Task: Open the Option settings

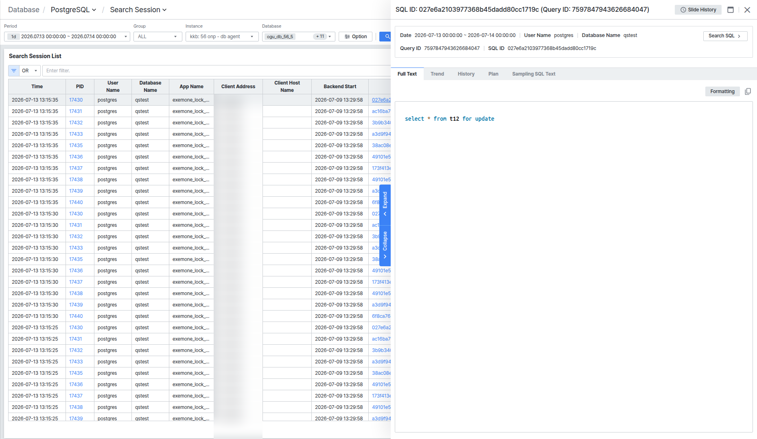Action: [356, 37]
